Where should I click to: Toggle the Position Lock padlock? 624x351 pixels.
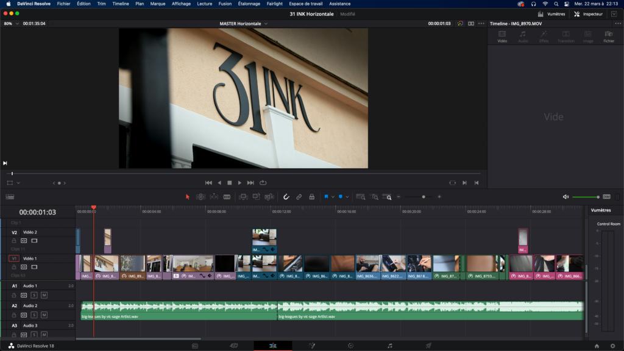pos(311,197)
